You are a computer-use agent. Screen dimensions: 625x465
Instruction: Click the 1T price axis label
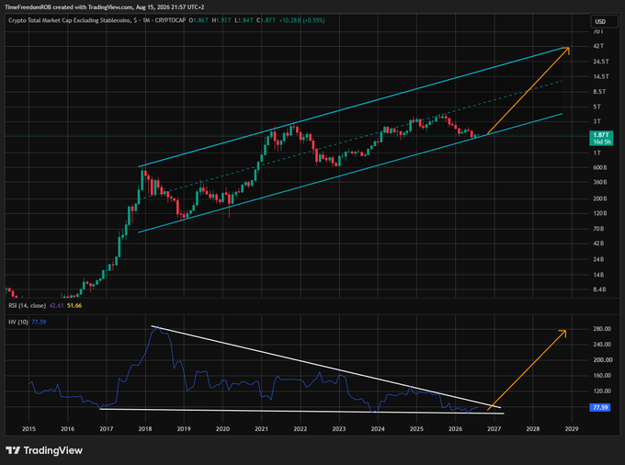click(597, 153)
